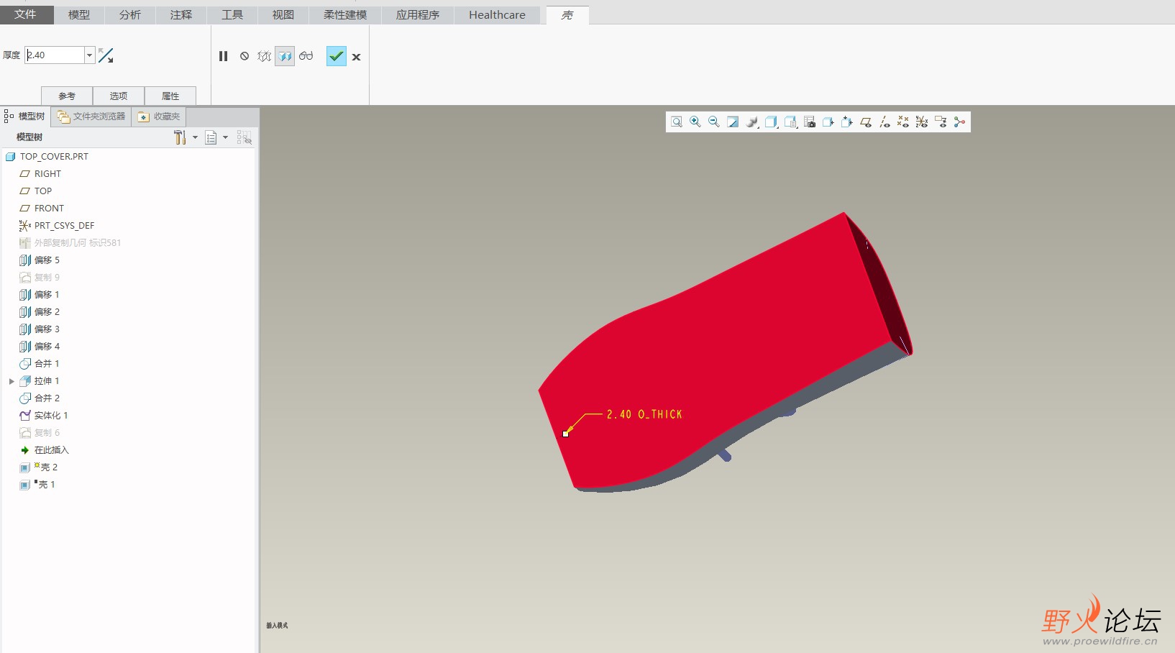Screen dimensions: 1175x653
Task: Click the no-preview circle icon
Action: click(244, 56)
